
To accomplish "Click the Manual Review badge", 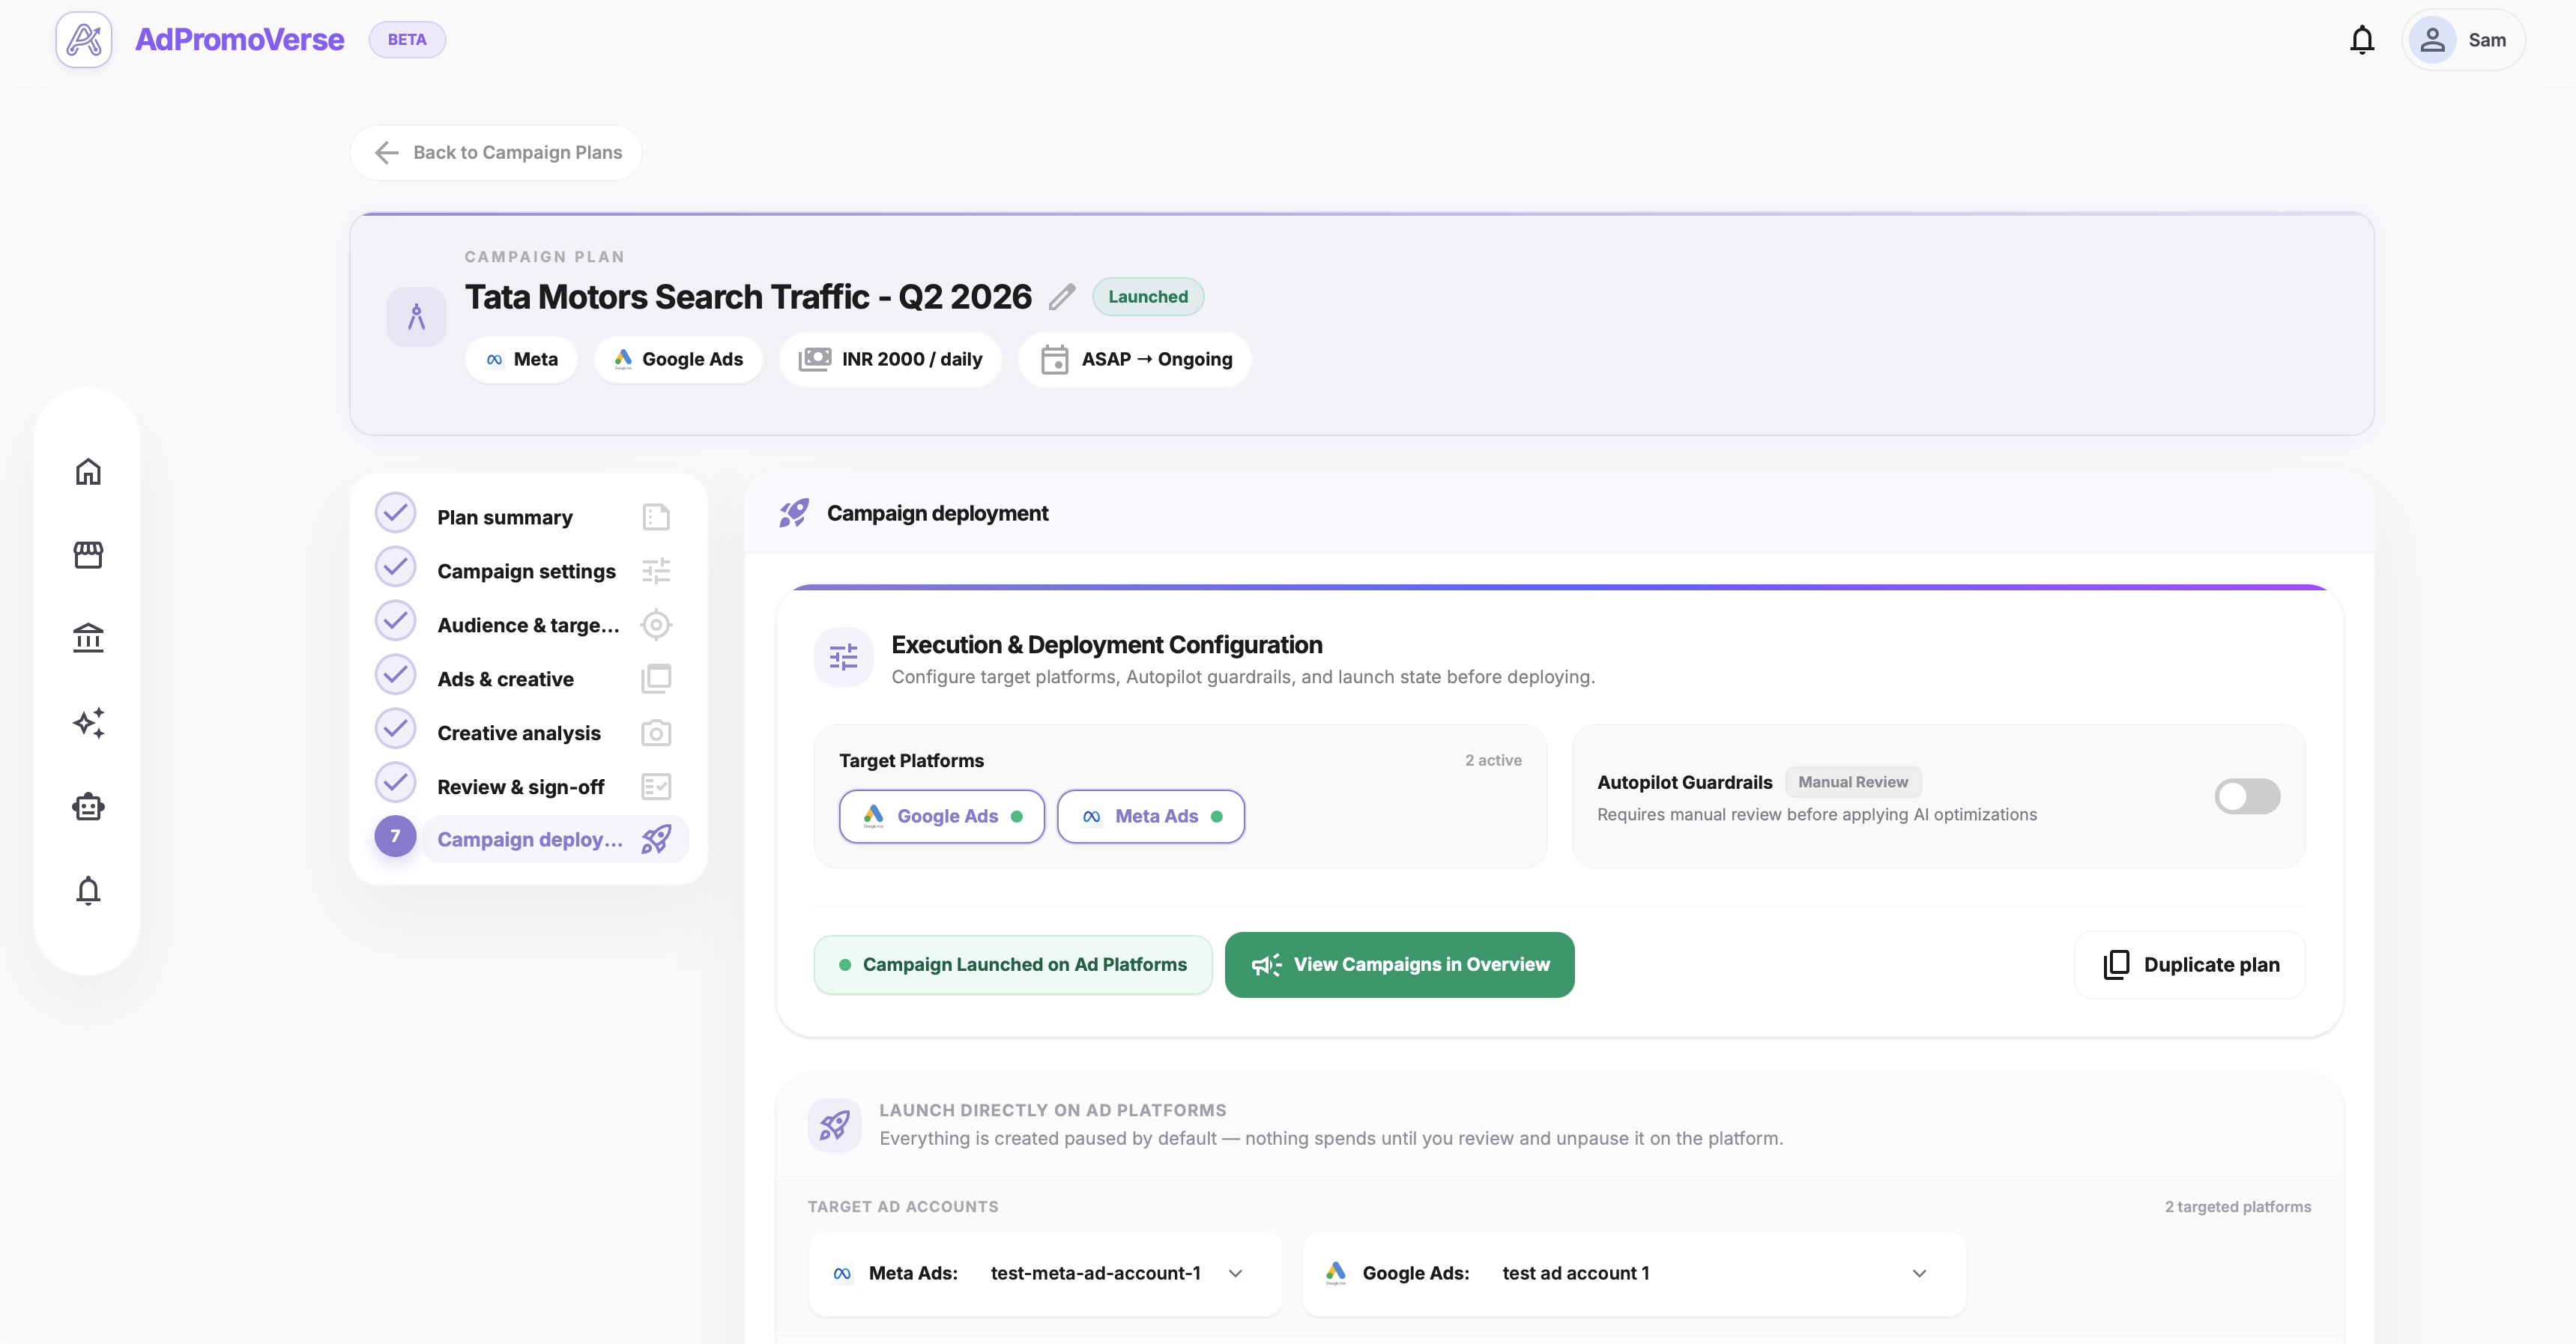I will tap(1853, 782).
